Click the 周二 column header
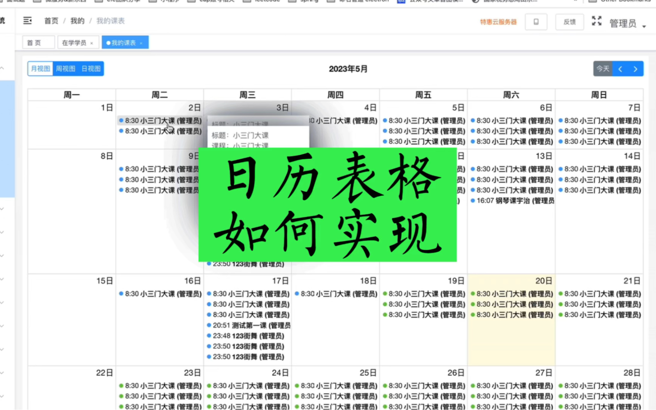 pos(160,95)
